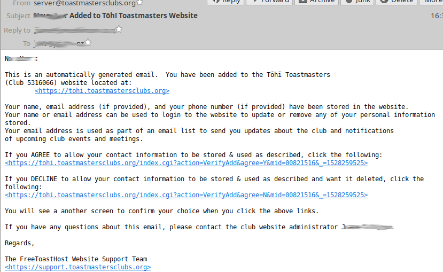This screenshot has width=443, height=272.
Task: Open the More actions dropdown
Action: 431,2
